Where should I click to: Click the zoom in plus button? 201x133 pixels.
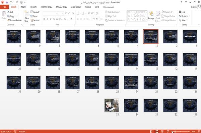click(189, 131)
